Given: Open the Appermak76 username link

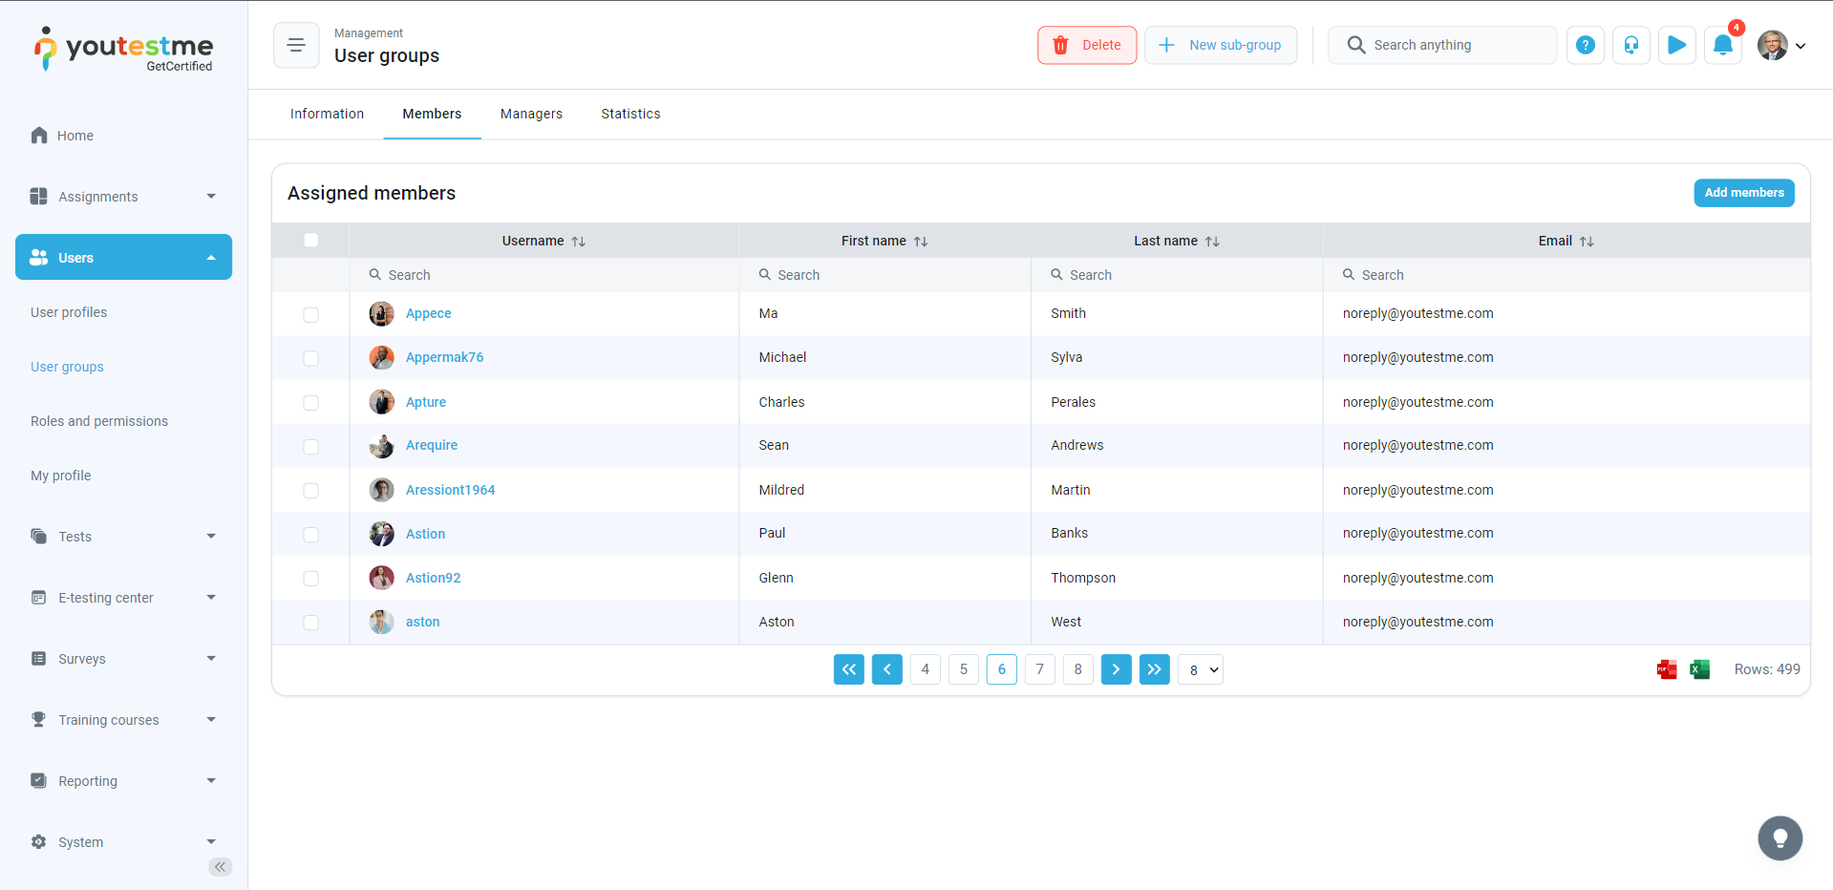Looking at the screenshot, I should tap(444, 357).
